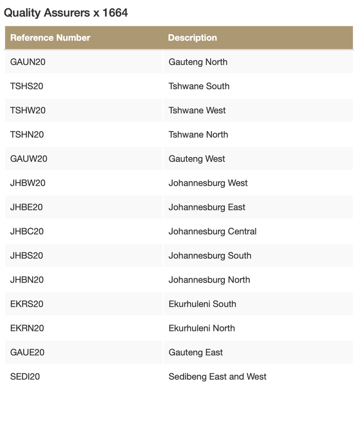Click the Johannesburg South description
358x421 pixels.
[x=210, y=256]
